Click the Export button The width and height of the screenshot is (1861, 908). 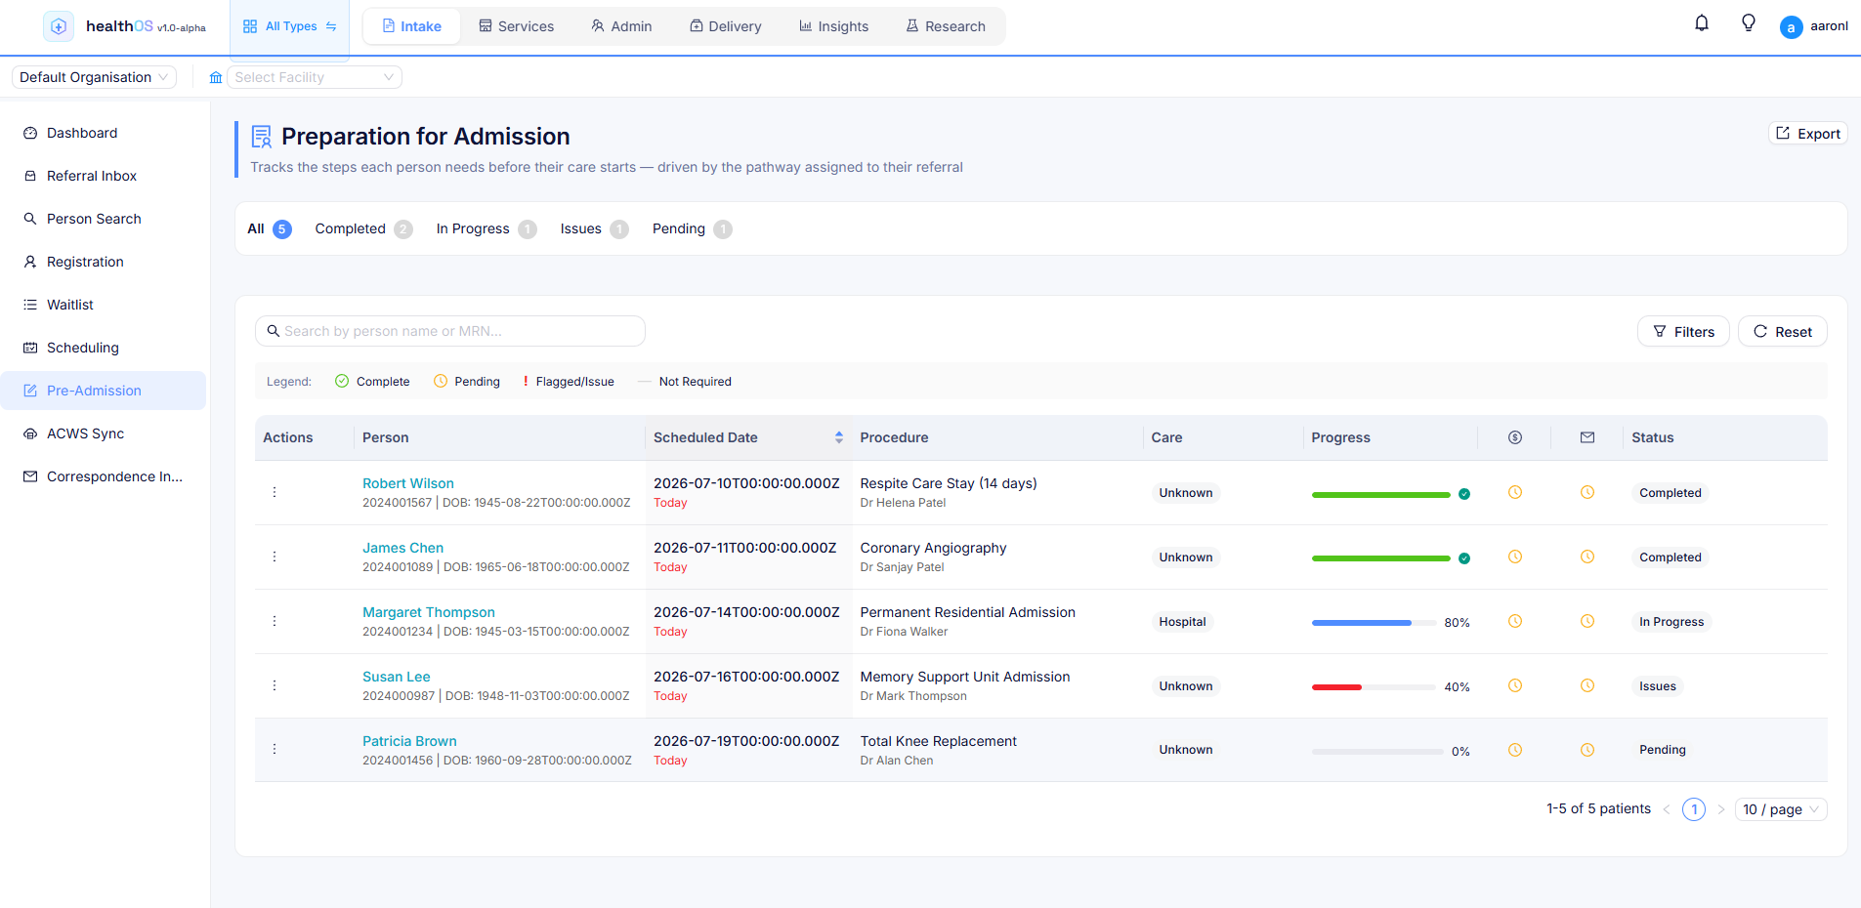pos(1808,134)
